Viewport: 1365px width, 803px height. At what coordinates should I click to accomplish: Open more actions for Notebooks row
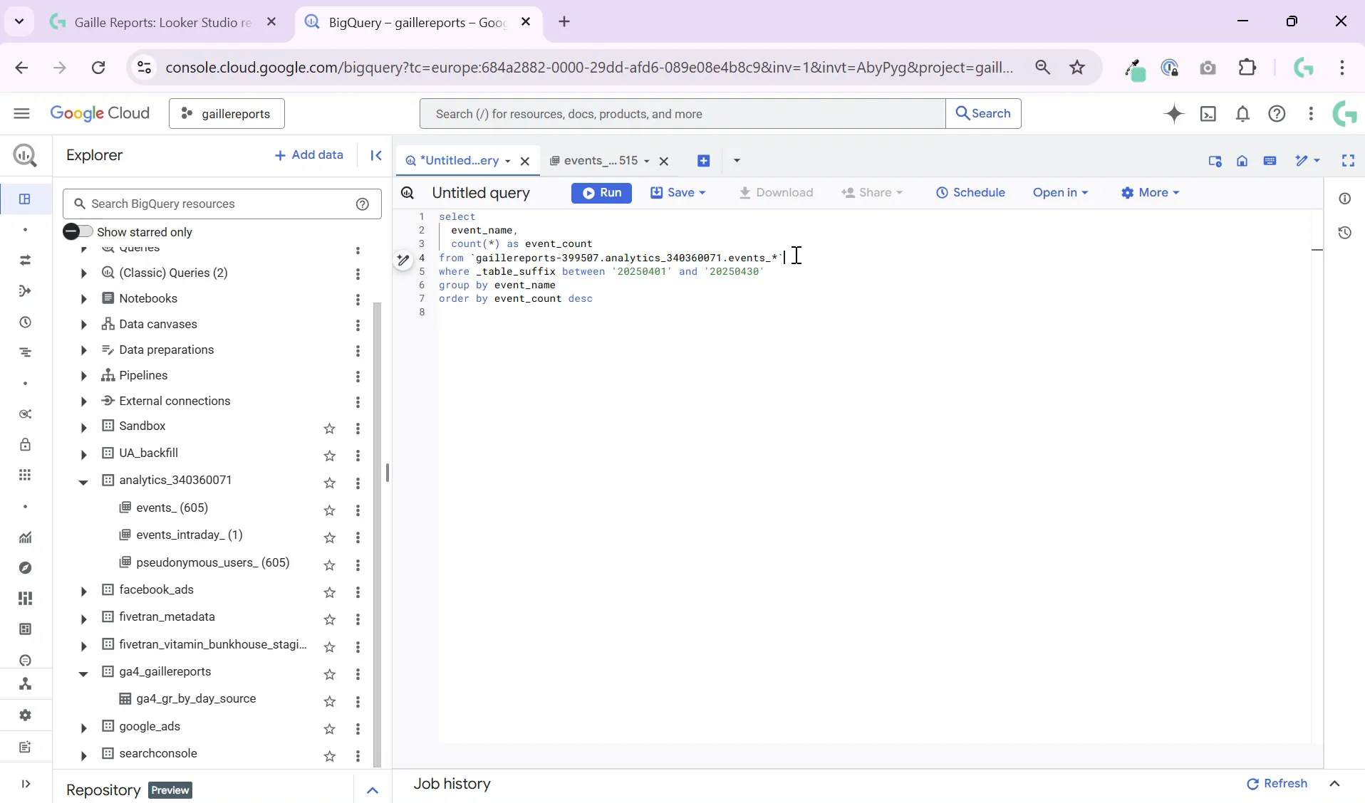pyautogui.click(x=358, y=300)
